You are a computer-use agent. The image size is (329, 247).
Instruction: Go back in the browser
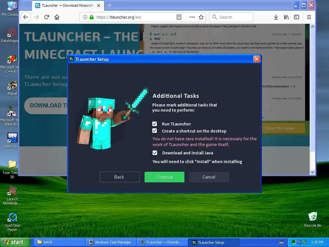coord(26,17)
